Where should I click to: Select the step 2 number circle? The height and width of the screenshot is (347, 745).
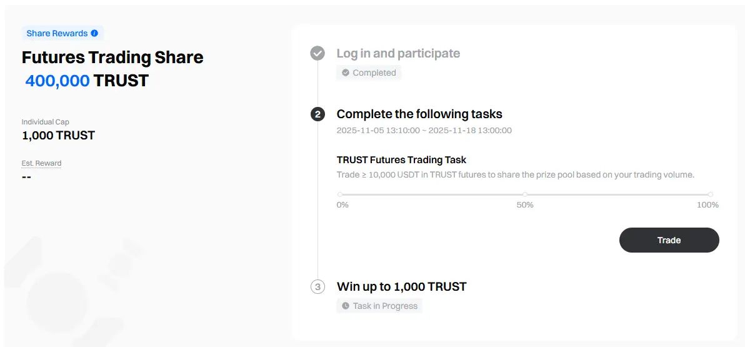click(317, 114)
